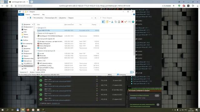
Task: Open the Главная ribbon tab
Action: coord(27,15)
